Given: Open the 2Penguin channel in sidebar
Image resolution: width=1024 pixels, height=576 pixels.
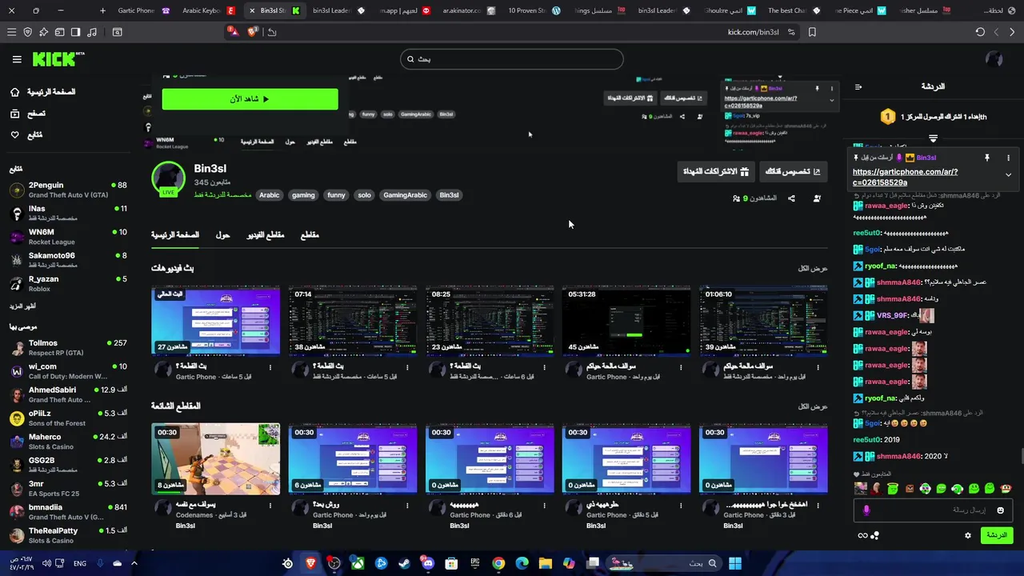Looking at the screenshot, I should (x=68, y=190).
